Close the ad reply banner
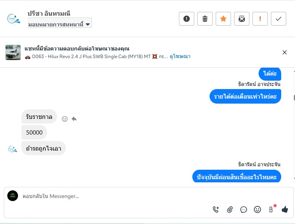Screen dimensions: 295x224 click(285, 52)
